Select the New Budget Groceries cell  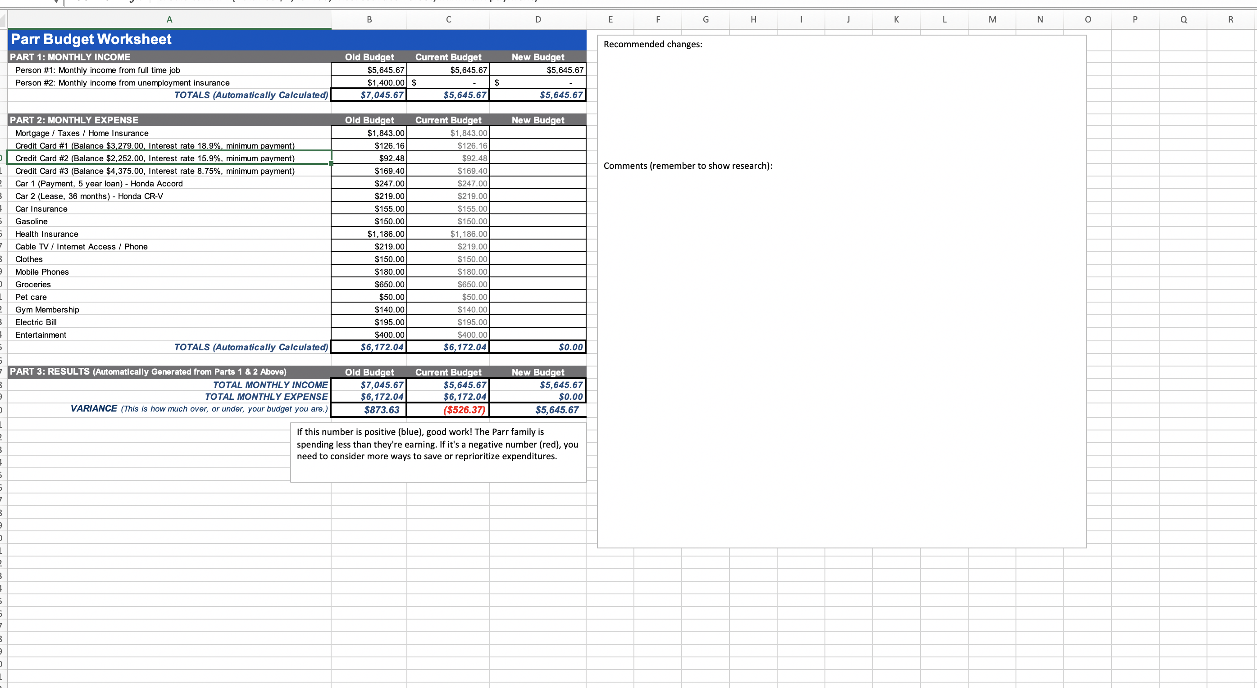(538, 284)
